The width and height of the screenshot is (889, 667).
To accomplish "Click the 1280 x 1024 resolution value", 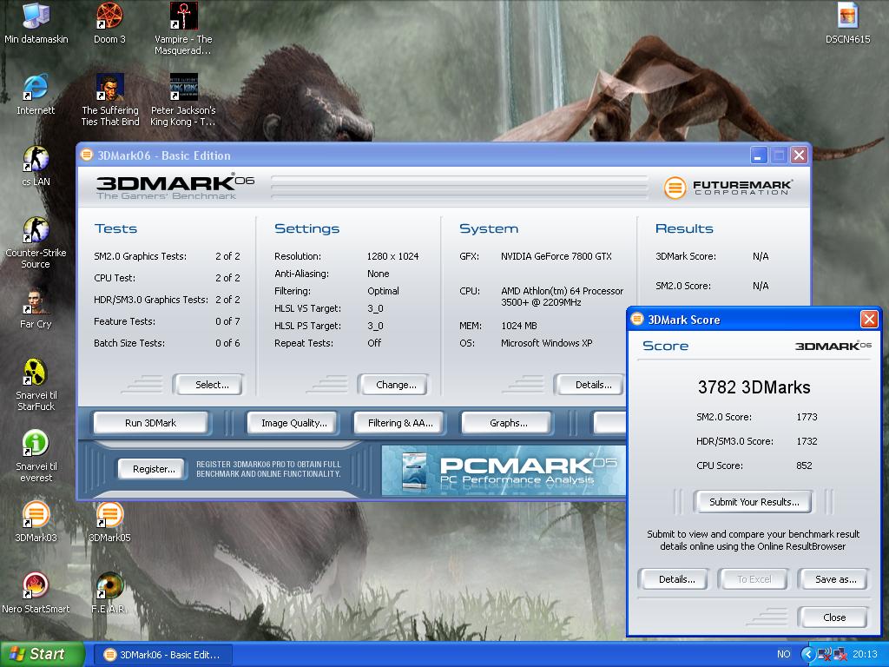I will tap(393, 256).
